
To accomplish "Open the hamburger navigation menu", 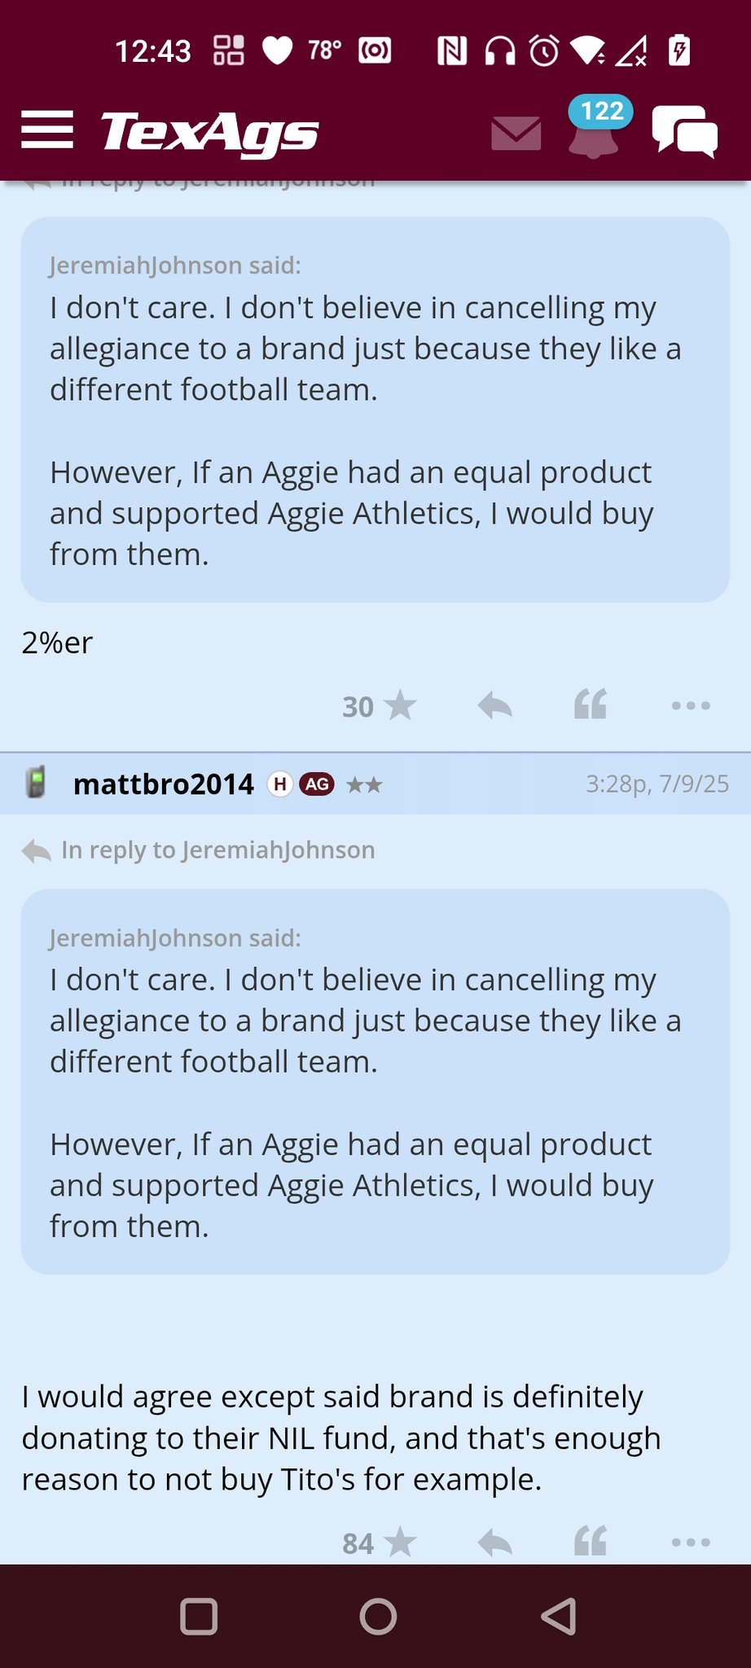I will (x=47, y=130).
